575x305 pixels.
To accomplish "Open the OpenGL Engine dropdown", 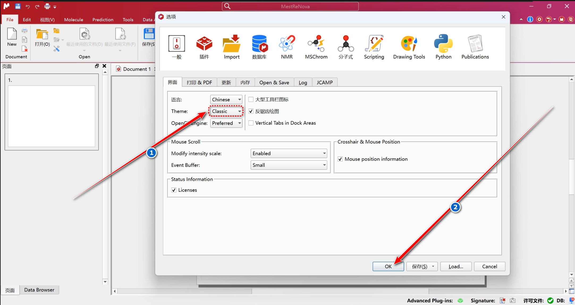I will tap(226, 123).
